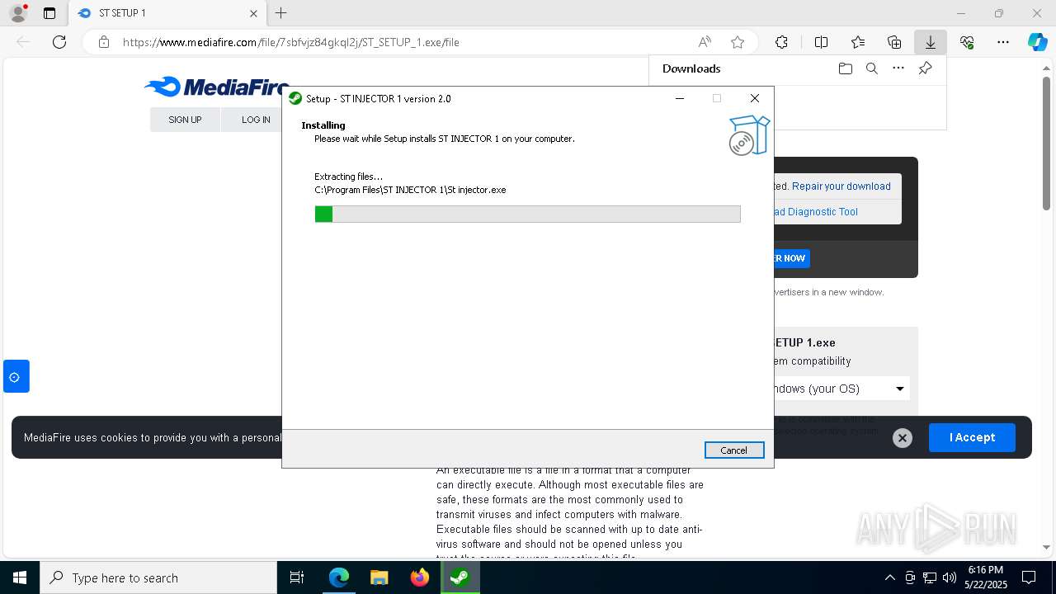
Task: Open Edge Settings and more menu
Action: (x=1003, y=42)
